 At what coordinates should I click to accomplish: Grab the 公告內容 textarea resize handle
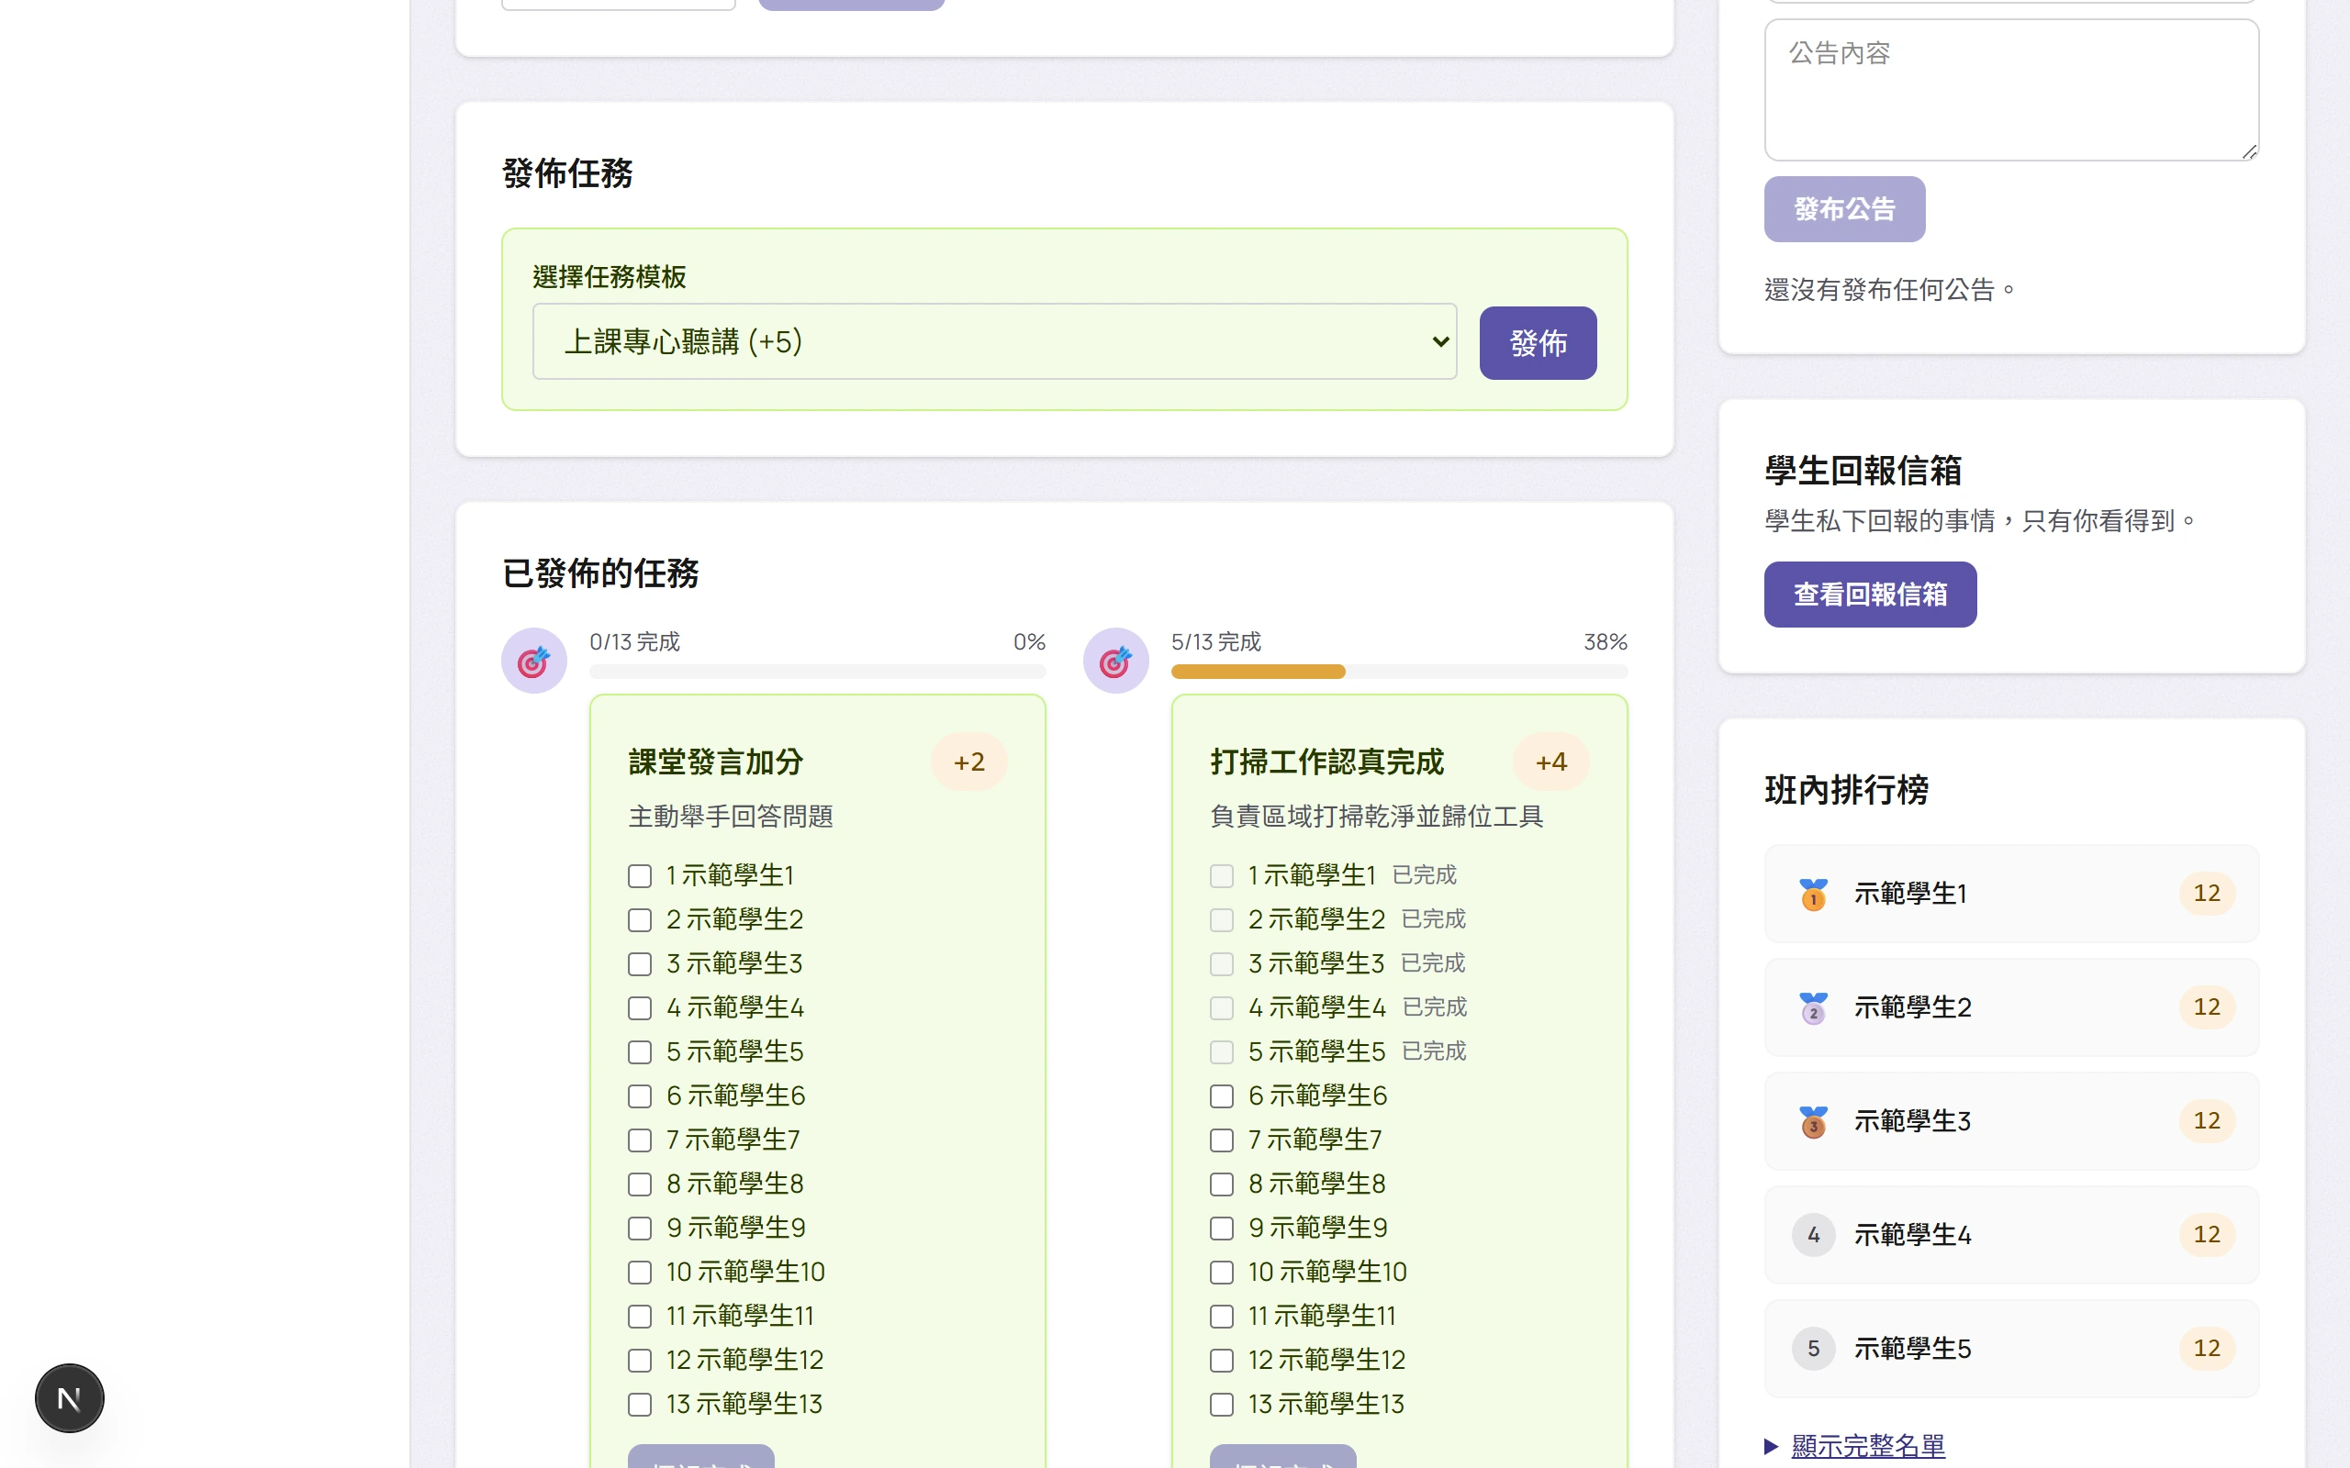point(2249,151)
